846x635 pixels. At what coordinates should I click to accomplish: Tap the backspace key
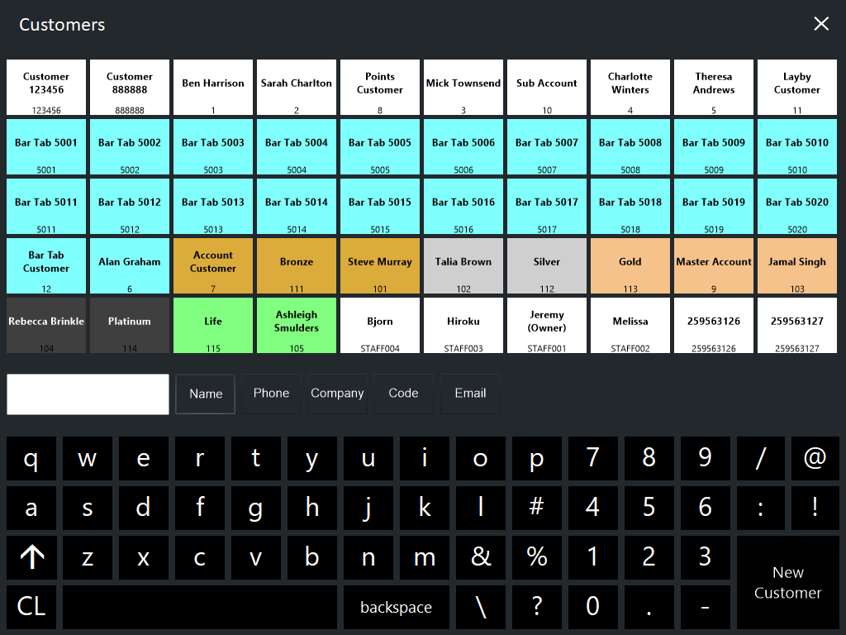coord(397,608)
